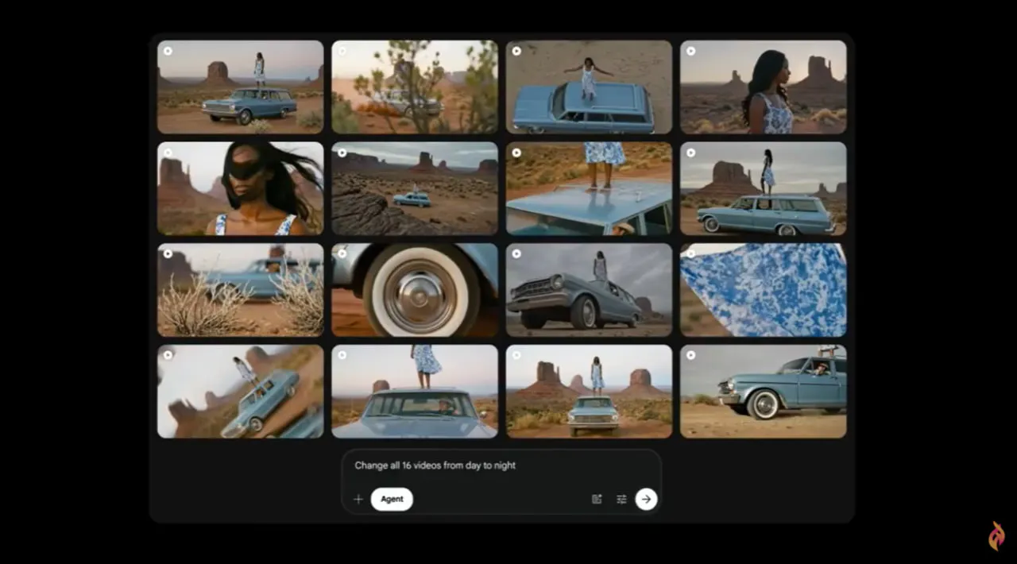Viewport: 1017px width, 564px height.
Task: Focus the 'Change all 16 videos' prompt field
Action: click(501, 465)
